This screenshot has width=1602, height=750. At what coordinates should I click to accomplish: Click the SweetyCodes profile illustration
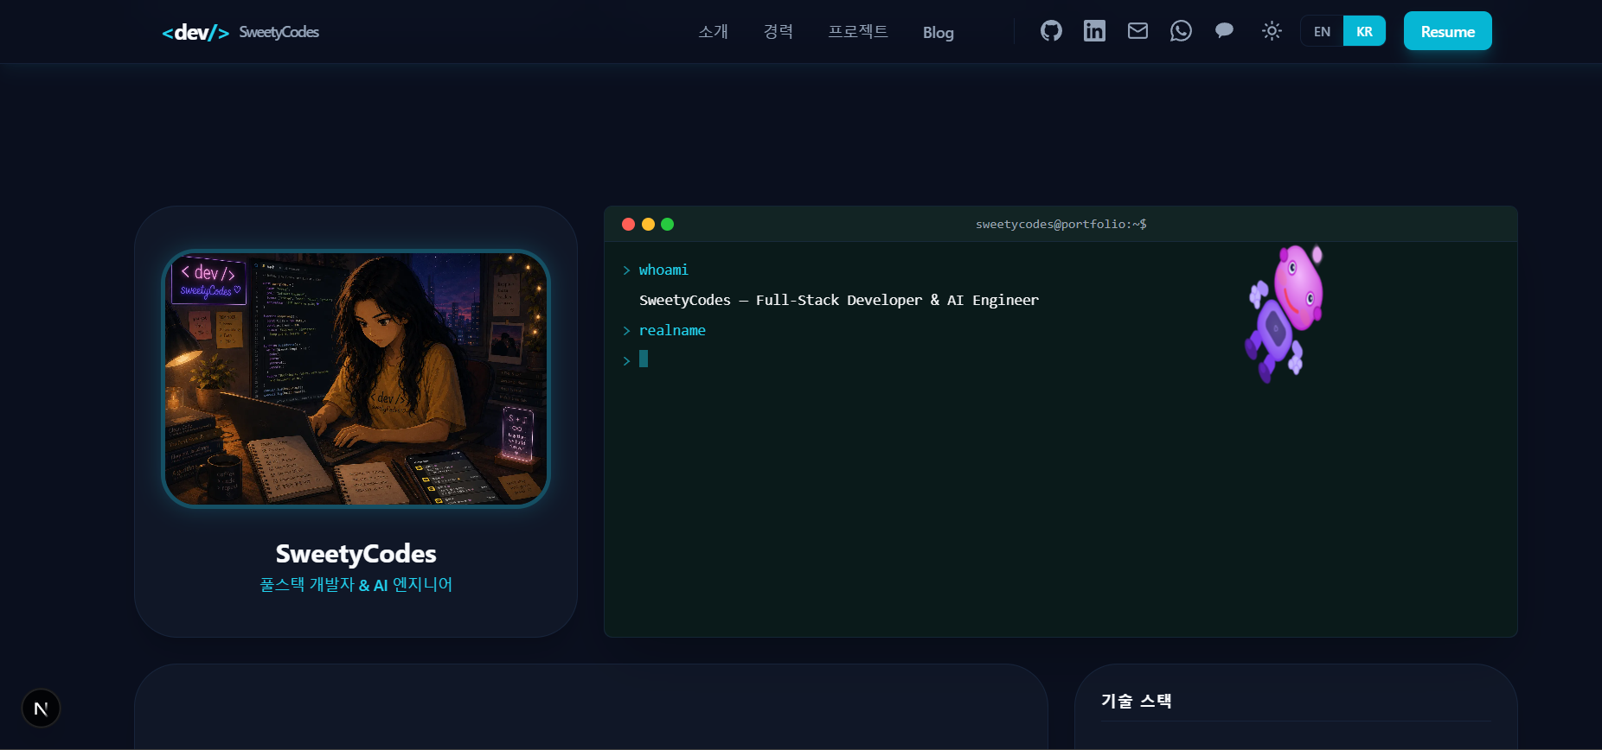point(356,378)
